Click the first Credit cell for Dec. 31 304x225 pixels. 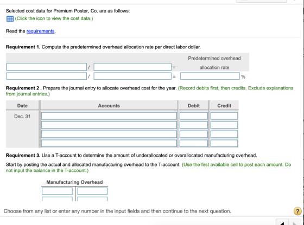click(x=224, y=116)
